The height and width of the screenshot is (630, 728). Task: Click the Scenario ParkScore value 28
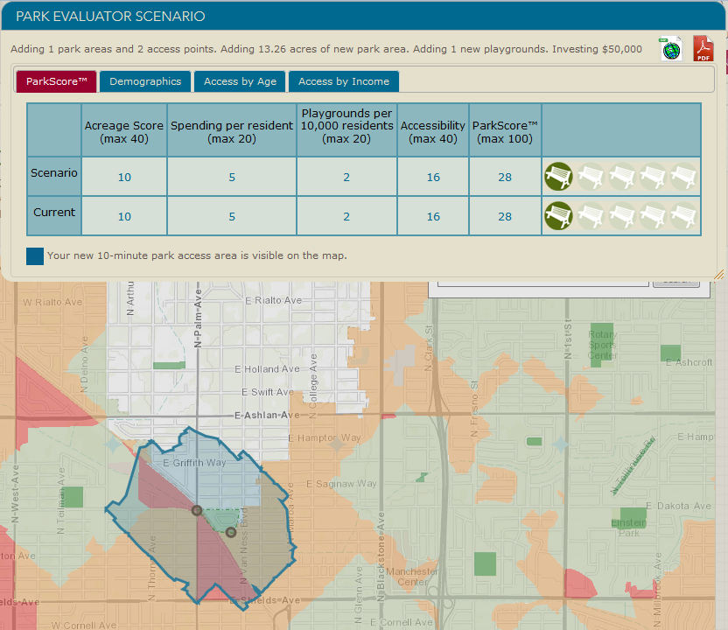click(505, 177)
